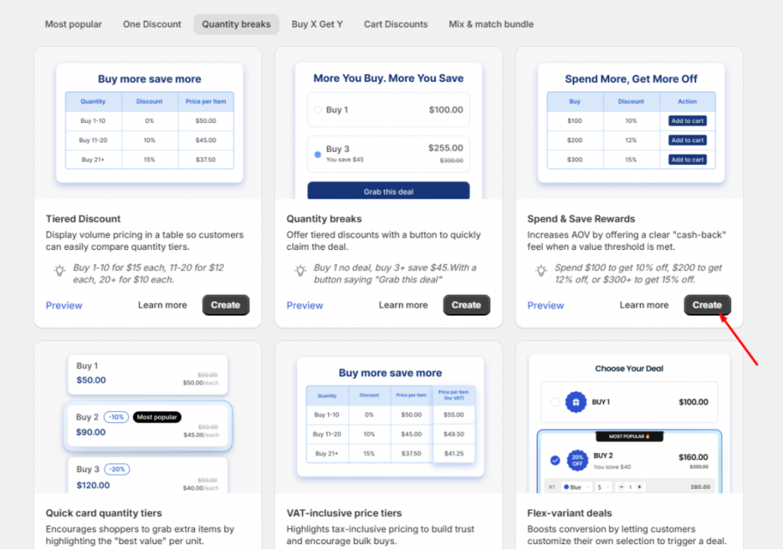Click the Tiered Discount title

pos(83,218)
